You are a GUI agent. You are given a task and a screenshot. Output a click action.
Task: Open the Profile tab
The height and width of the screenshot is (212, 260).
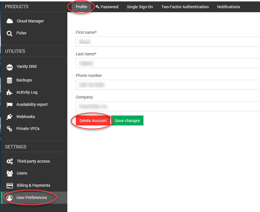tap(81, 7)
